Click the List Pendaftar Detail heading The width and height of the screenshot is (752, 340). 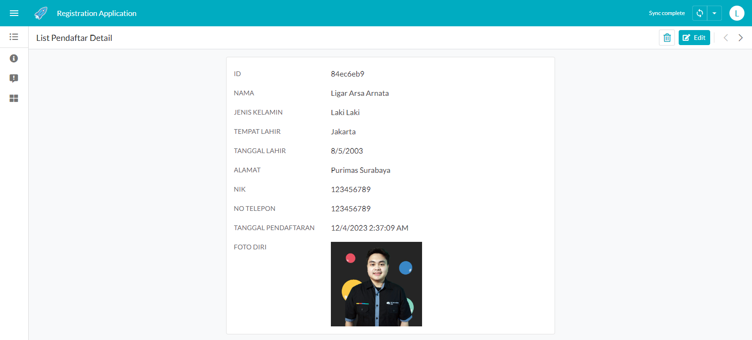click(74, 38)
